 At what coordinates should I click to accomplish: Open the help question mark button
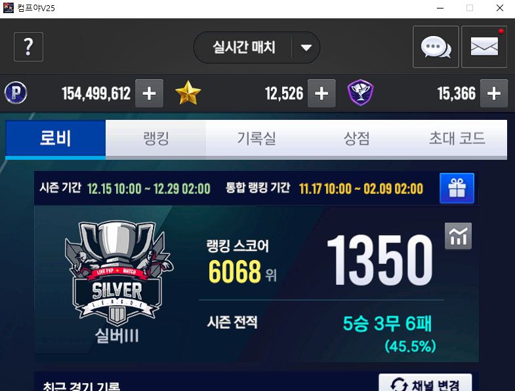(29, 47)
